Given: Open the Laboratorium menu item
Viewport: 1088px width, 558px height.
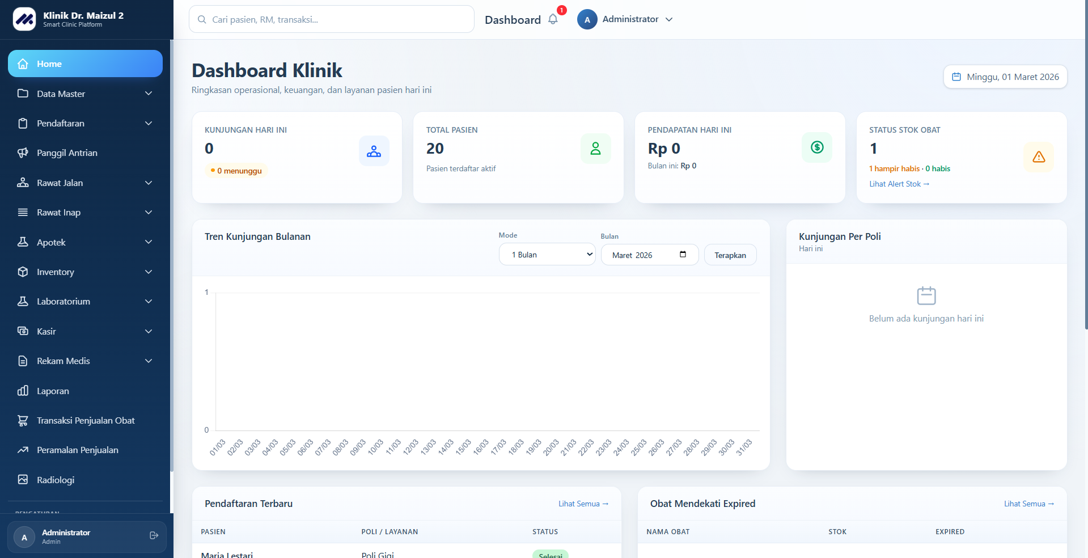Looking at the screenshot, I should pos(85,301).
